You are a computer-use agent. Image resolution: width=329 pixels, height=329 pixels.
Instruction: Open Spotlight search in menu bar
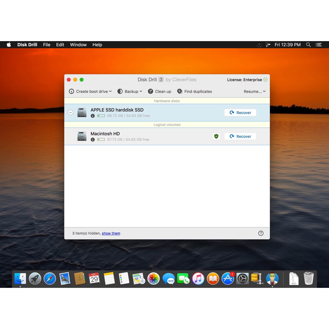(308, 45)
